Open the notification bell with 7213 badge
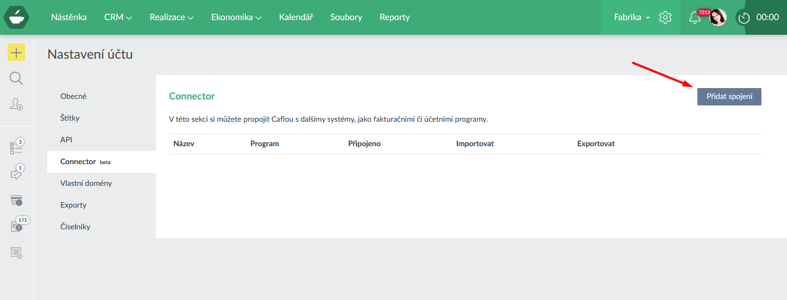787x300 pixels. pyautogui.click(x=694, y=17)
